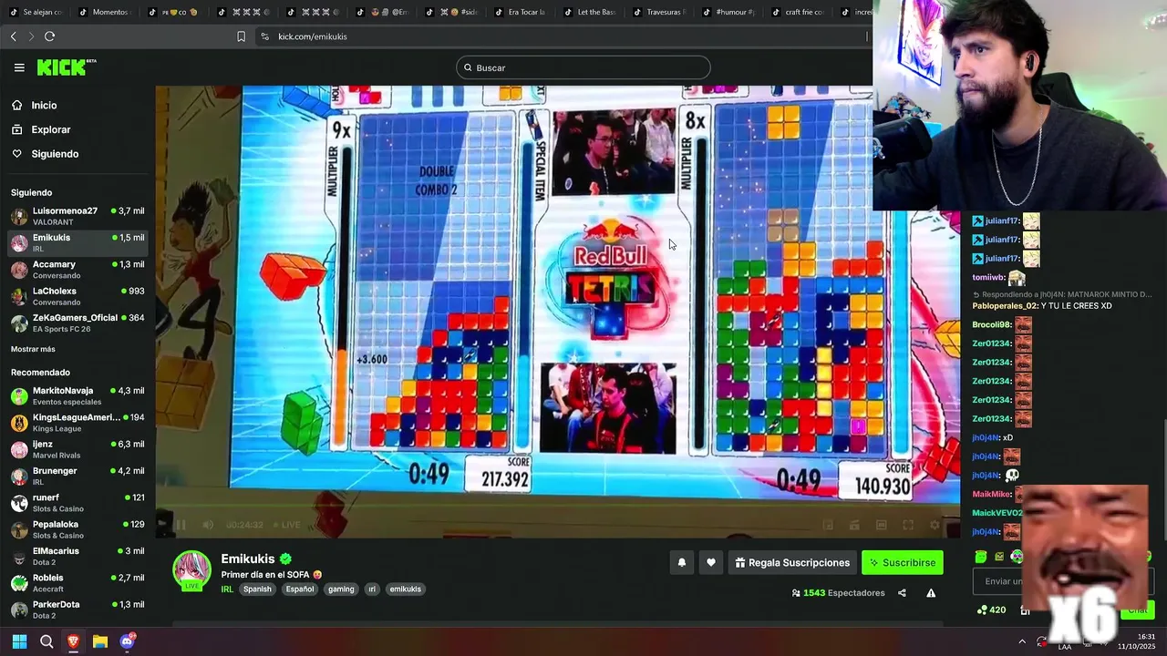The image size is (1167, 656).
Task: Pick the first green emote in the chat emote row
Action: (x=981, y=557)
